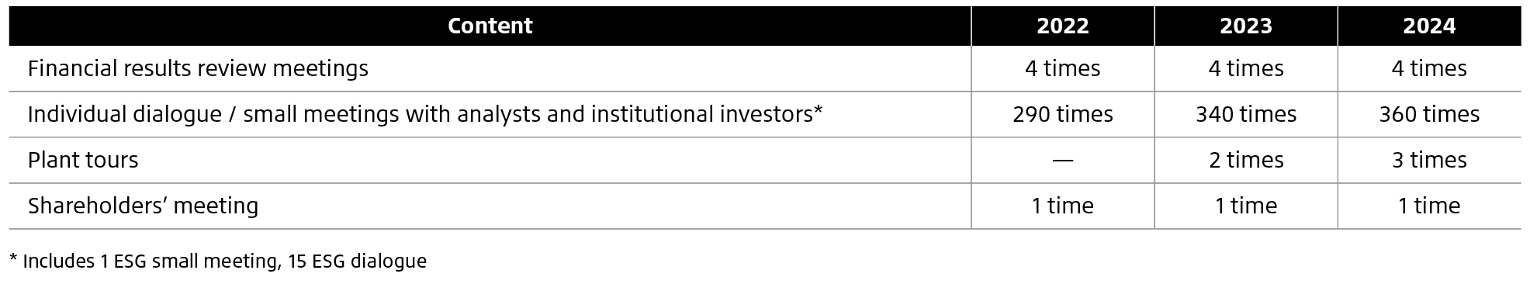This screenshot has height=284, width=1530.
Task: Select the 2023 column header
Action: click(1245, 26)
